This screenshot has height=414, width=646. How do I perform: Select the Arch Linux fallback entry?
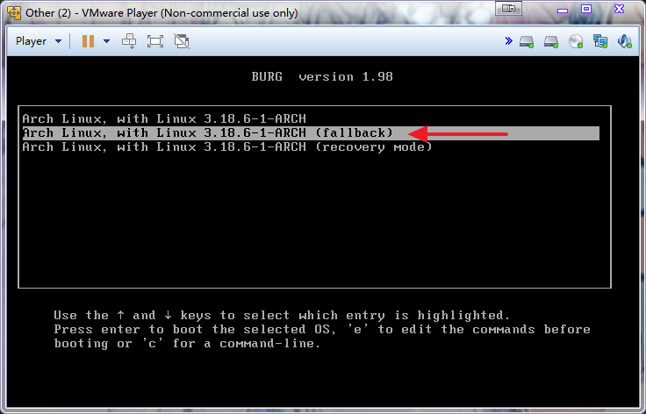(x=208, y=132)
